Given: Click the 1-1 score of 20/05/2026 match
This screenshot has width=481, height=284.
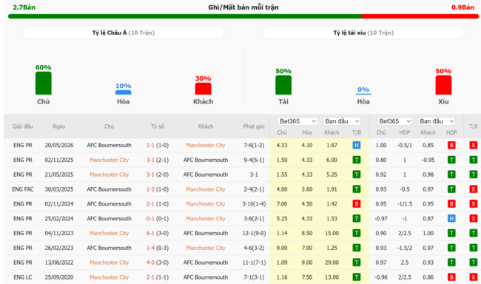Looking at the screenshot, I should tap(150, 145).
